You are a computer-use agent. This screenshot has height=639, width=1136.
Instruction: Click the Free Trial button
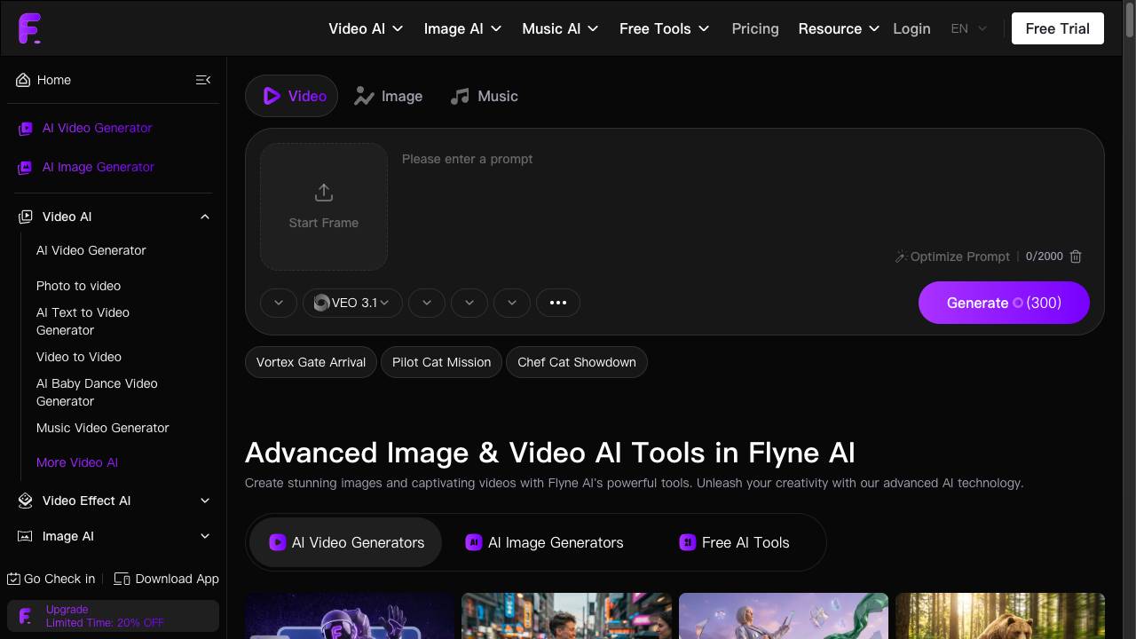tap(1058, 28)
